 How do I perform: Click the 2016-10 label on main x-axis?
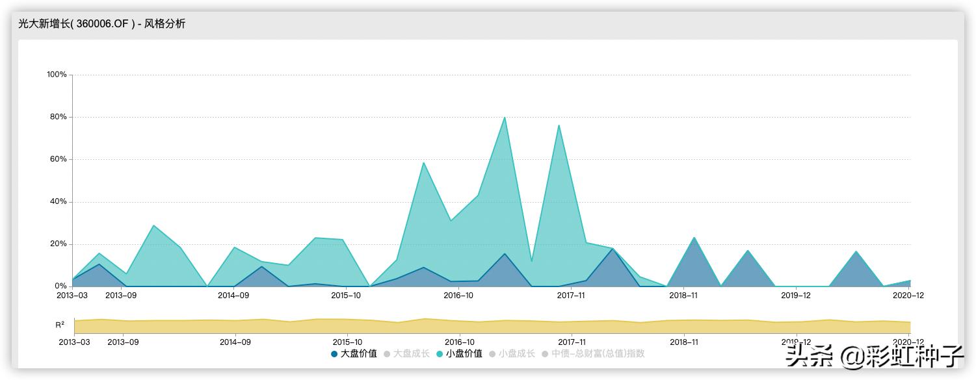(458, 296)
